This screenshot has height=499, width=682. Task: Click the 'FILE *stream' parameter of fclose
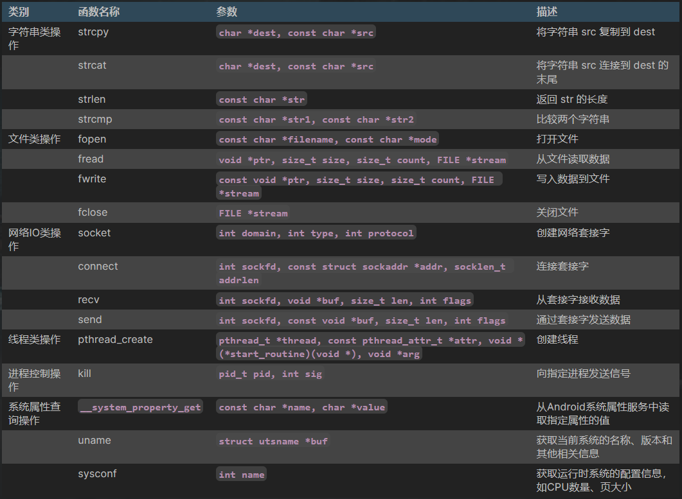253,213
